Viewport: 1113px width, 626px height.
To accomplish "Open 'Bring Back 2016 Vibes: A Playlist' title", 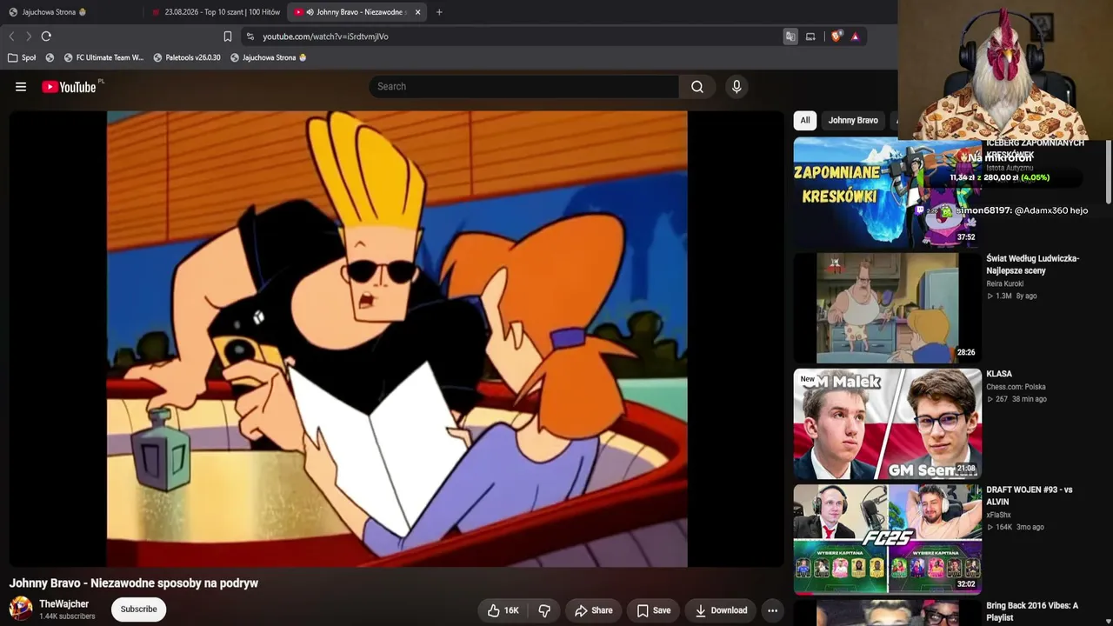I will (x=1032, y=611).
